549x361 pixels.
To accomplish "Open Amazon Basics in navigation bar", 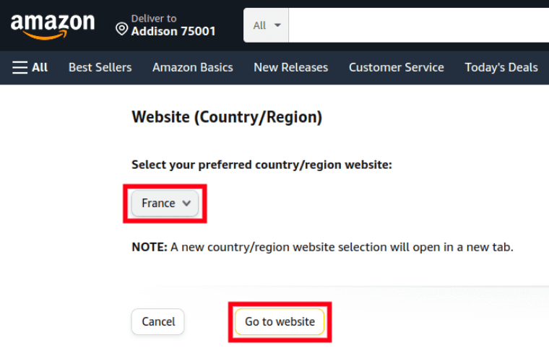I will coord(193,67).
